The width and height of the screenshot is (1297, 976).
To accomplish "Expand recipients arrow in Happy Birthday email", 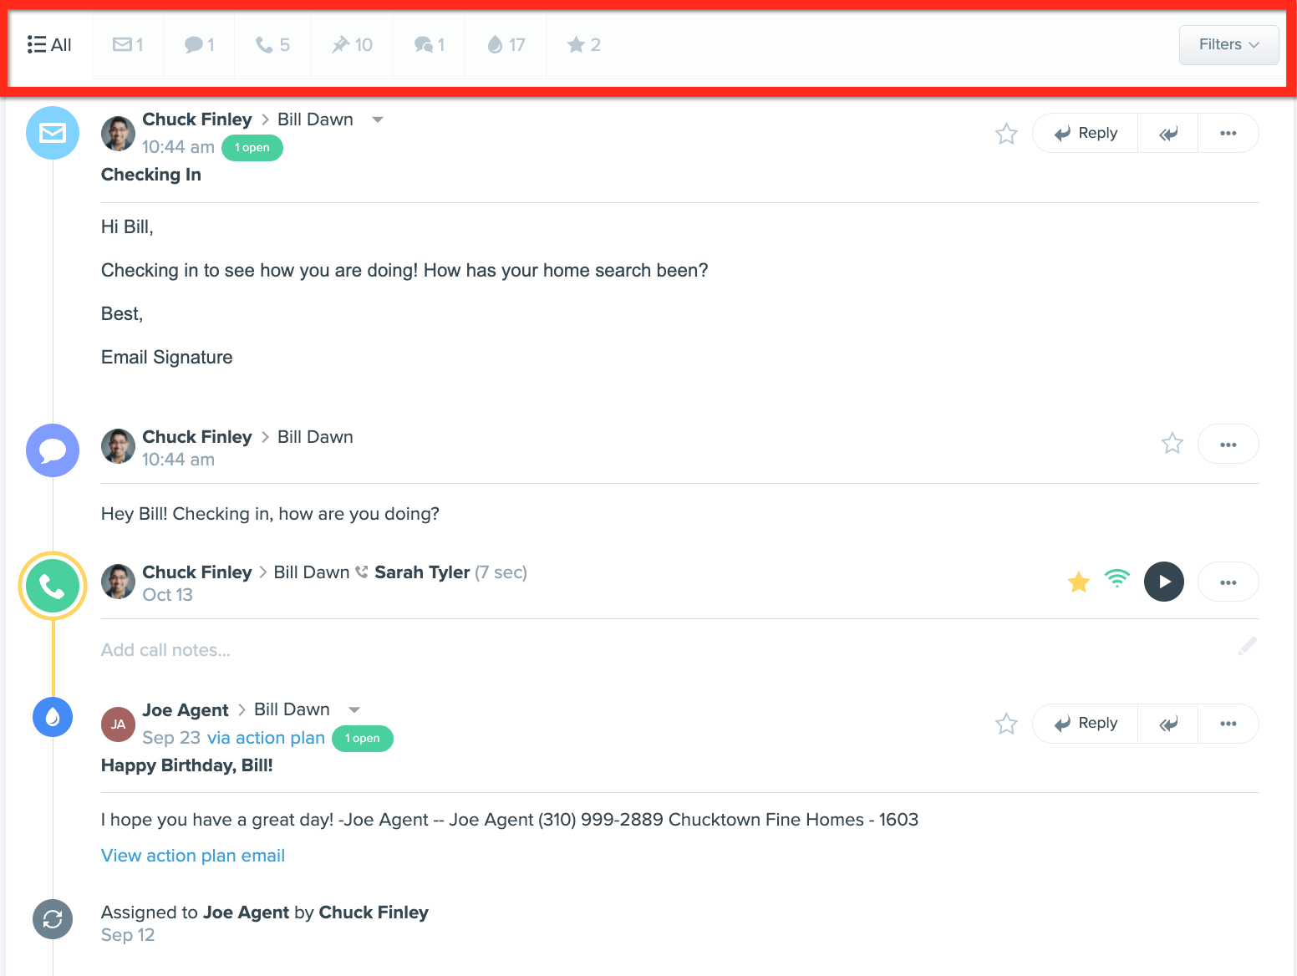I will click(x=354, y=709).
